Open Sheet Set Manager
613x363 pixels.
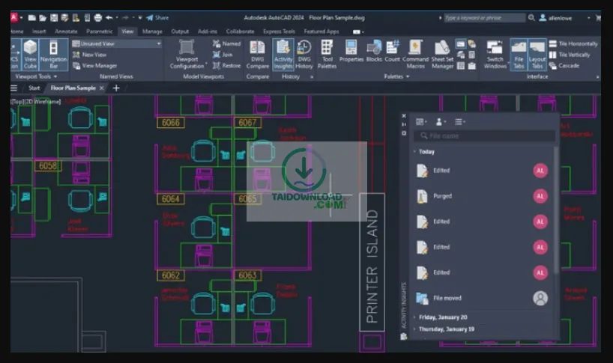[x=442, y=54]
